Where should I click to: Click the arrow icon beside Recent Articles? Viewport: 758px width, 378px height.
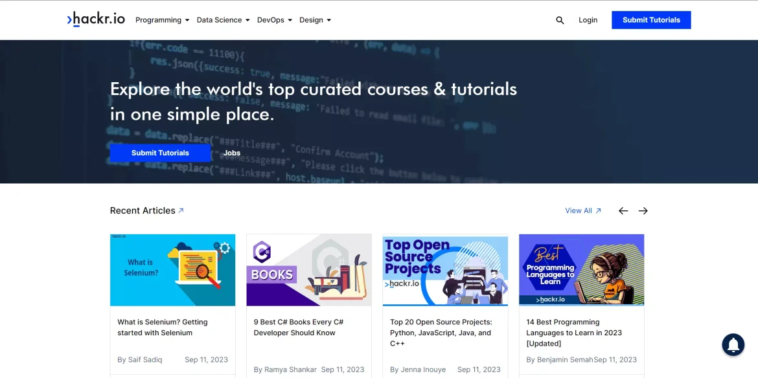(181, 210)
